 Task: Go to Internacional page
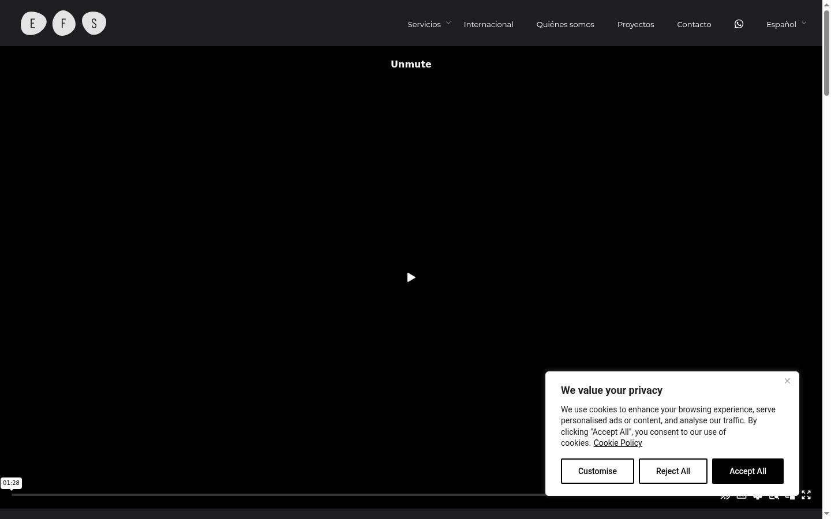tap(488, 24)
